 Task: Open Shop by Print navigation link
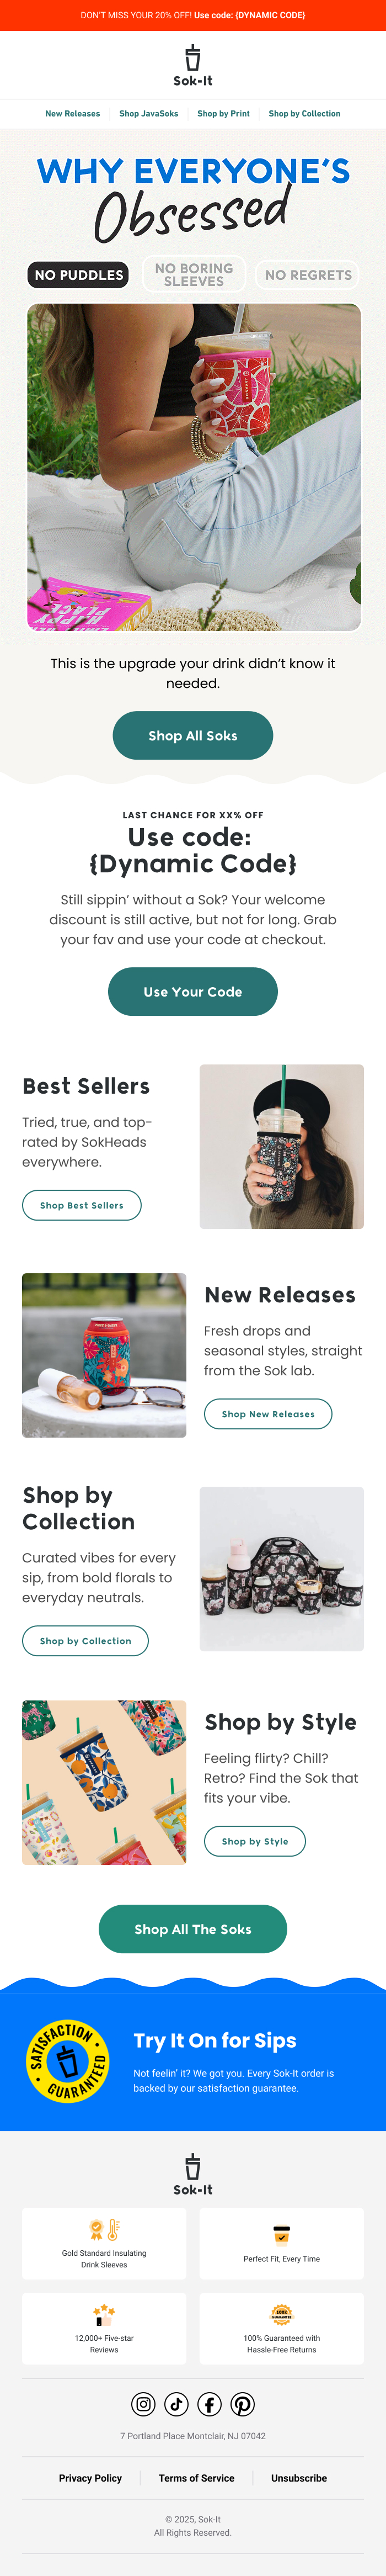[223, 114]
